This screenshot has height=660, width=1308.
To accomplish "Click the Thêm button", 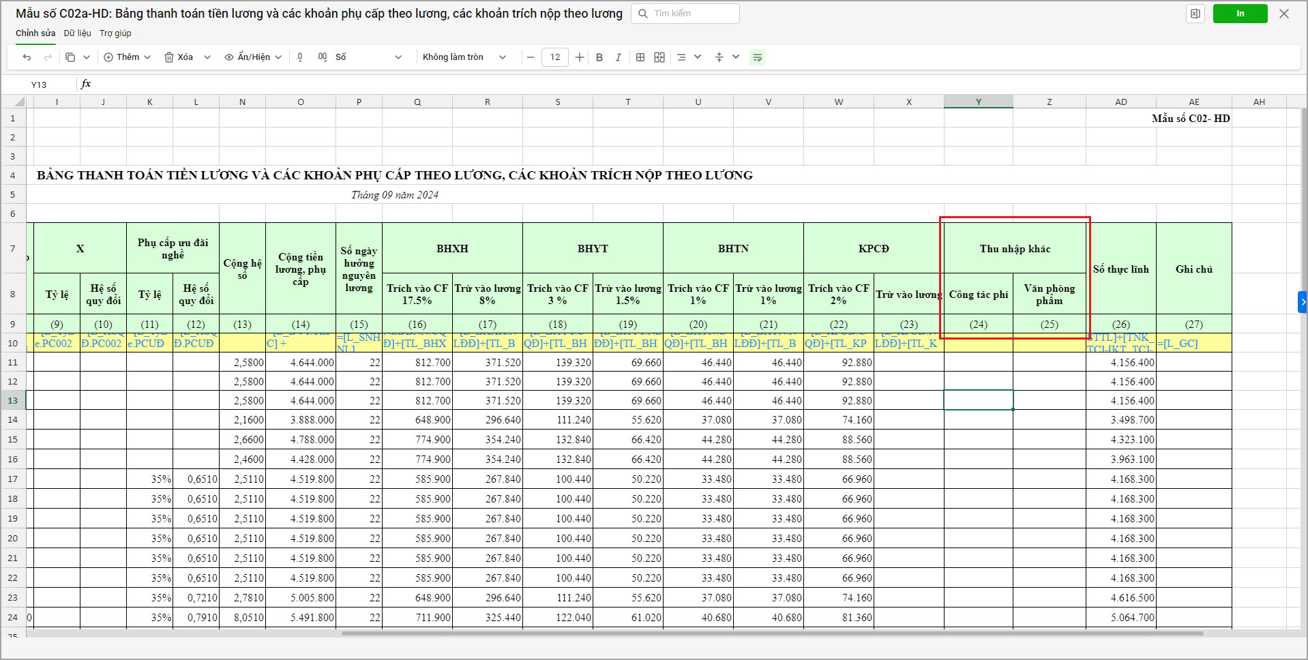I will click(127, 57).
